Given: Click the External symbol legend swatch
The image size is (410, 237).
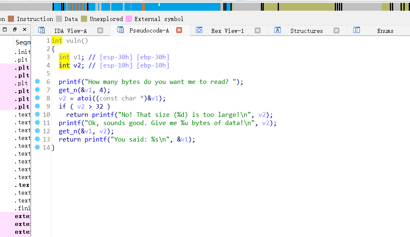Looking at the screenshot, I should (129, 19).
